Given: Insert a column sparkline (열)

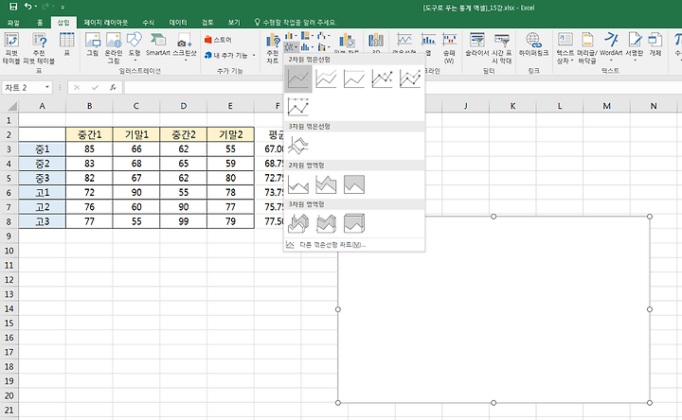Looking at the screenshot, I should click(428, 44).
